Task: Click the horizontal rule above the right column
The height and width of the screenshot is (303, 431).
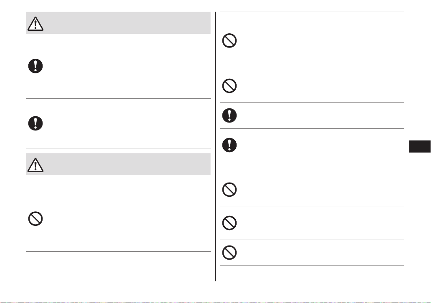Action: [312, 12]
